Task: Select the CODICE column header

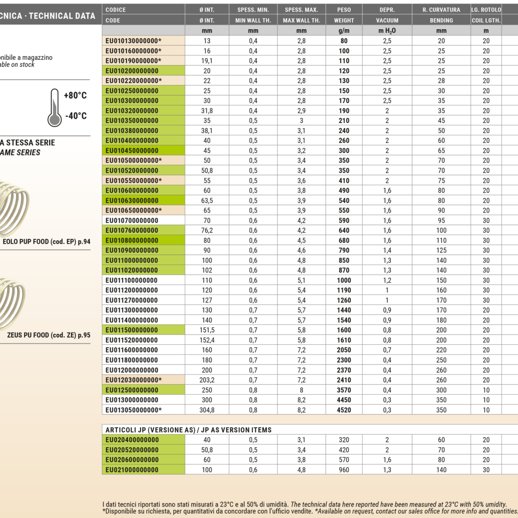Action: [115, 10]
